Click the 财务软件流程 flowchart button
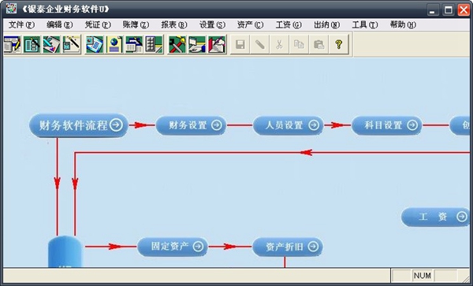Viewport: 473px width, 286px height. click(x=79, y=125)
